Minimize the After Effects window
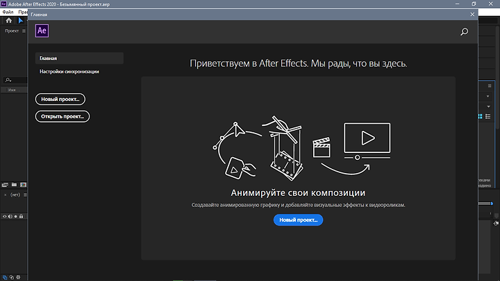Viewport: 500px width, 281px height. coord(457,4)
